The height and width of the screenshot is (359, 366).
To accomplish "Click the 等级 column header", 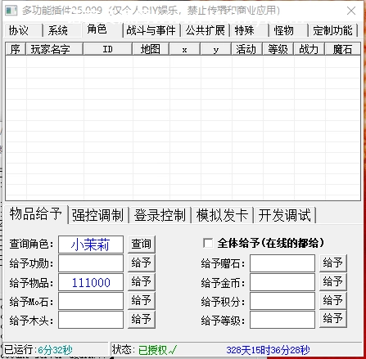I will [278, 50].
